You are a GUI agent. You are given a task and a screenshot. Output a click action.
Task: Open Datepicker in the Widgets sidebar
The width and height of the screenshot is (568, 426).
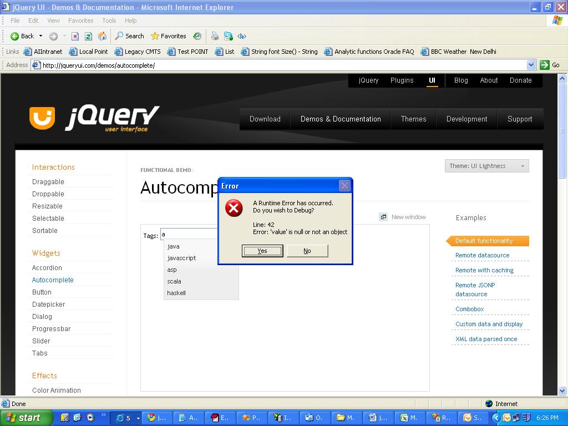(48, 304)
